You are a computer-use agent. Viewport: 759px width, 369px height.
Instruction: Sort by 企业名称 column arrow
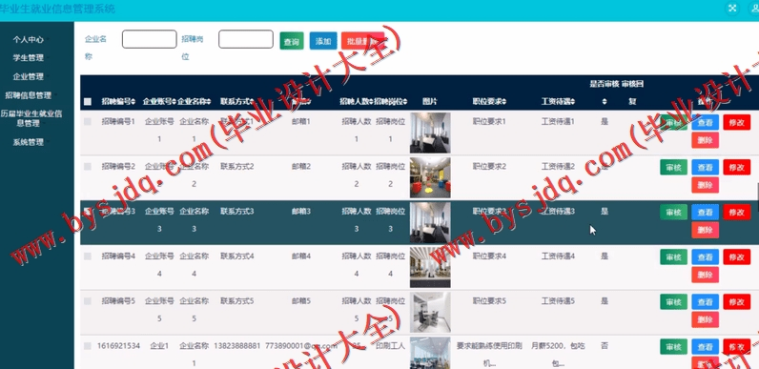(208, 102)
